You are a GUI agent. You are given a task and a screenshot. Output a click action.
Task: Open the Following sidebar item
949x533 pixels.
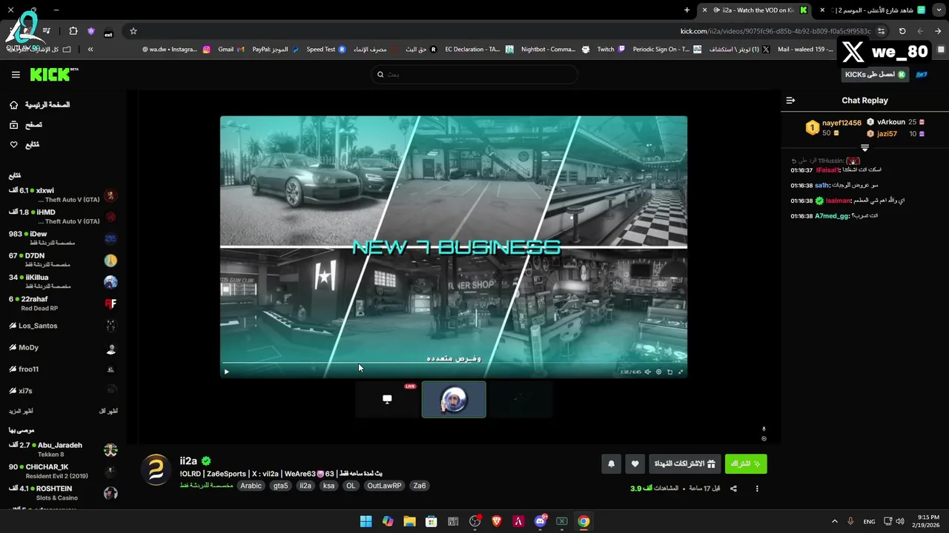pyautogui.click(x=24, y=144)
